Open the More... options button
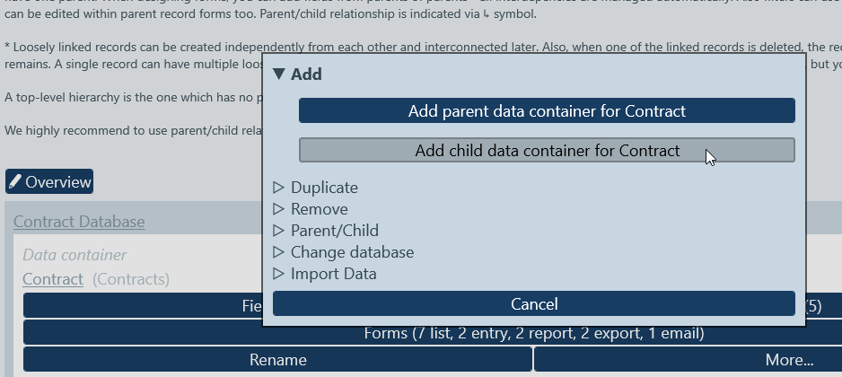The image size is (842, 377). pos(687,360)
